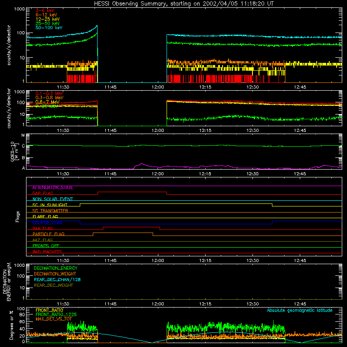The image size is (347, 347).
Task: Select the cyan '50-100 keV' legend label
Action: pos(49,28)
